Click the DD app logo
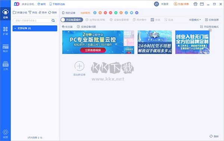Screen dimensions: 224x141 [16, 4]
